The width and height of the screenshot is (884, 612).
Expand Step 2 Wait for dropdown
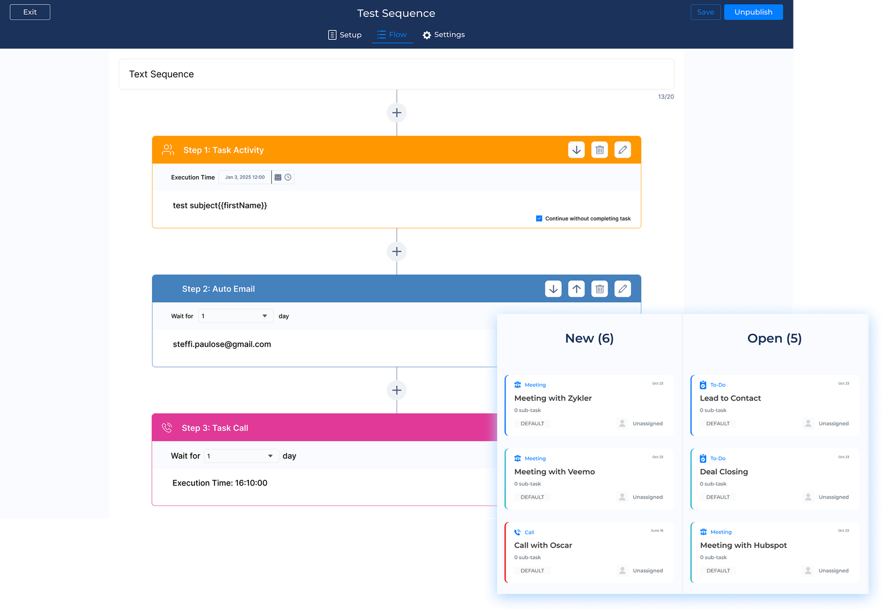(x=236, y=316)
